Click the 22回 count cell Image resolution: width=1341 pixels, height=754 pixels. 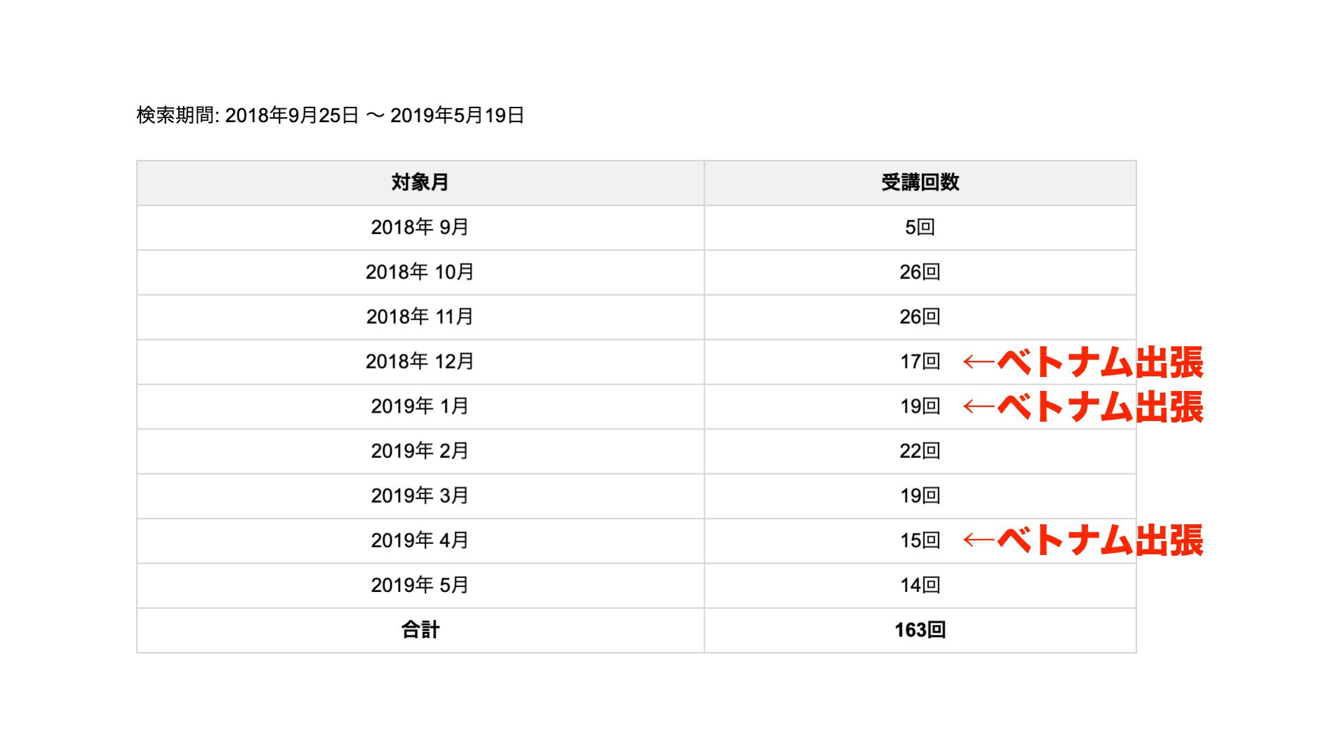click(x=920, y=451)
